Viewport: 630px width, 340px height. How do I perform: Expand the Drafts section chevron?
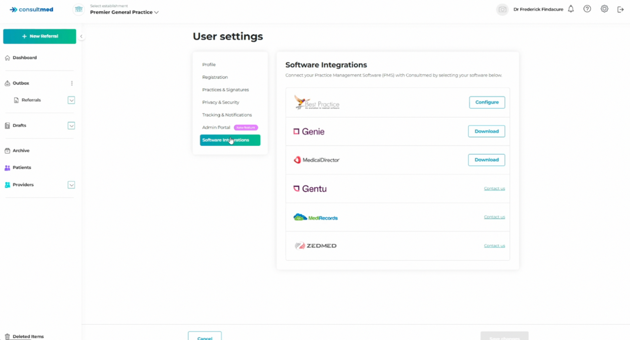point(71,126)
